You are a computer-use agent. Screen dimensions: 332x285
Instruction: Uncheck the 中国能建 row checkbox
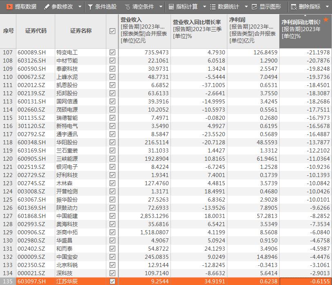(x=112, y=216)
